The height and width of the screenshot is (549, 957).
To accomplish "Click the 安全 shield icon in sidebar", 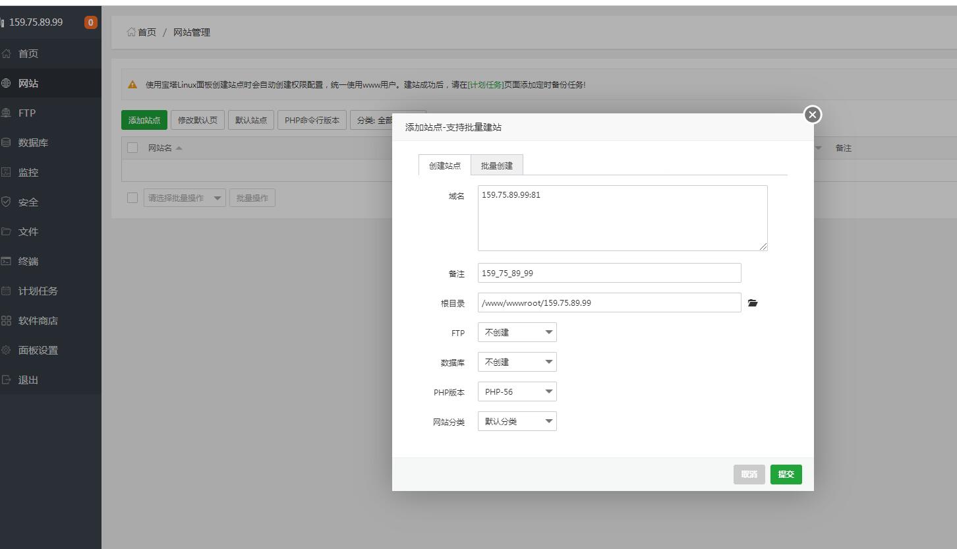I will click(7, 202).
